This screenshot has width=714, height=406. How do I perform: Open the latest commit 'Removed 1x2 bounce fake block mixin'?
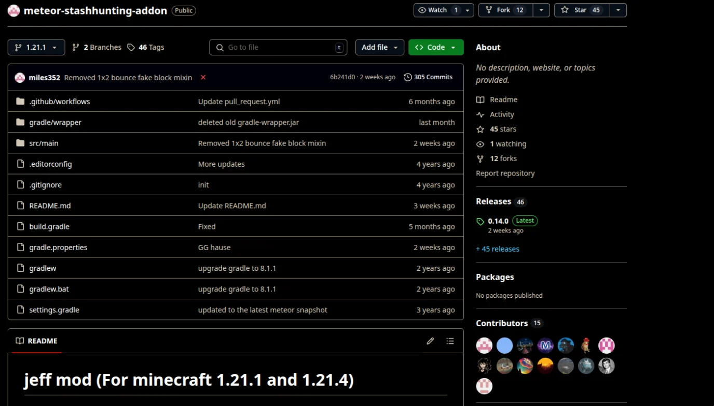click(x=128, y=77)
